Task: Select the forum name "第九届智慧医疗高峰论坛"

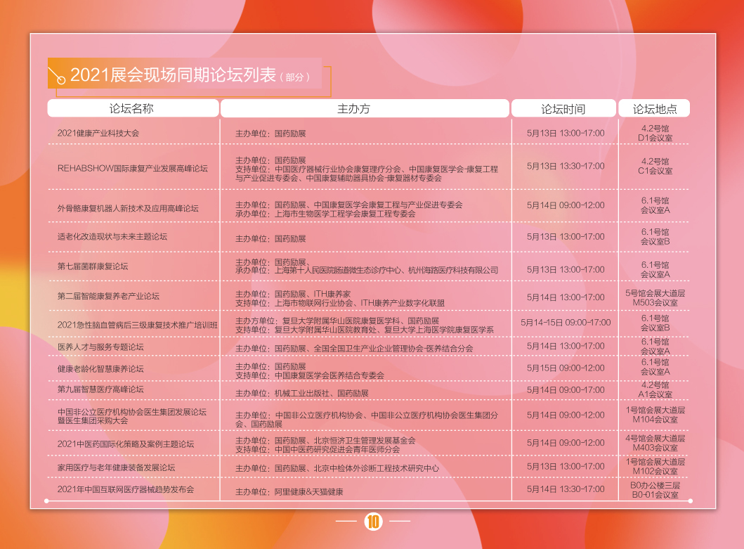Action: [x=100, y=389]
